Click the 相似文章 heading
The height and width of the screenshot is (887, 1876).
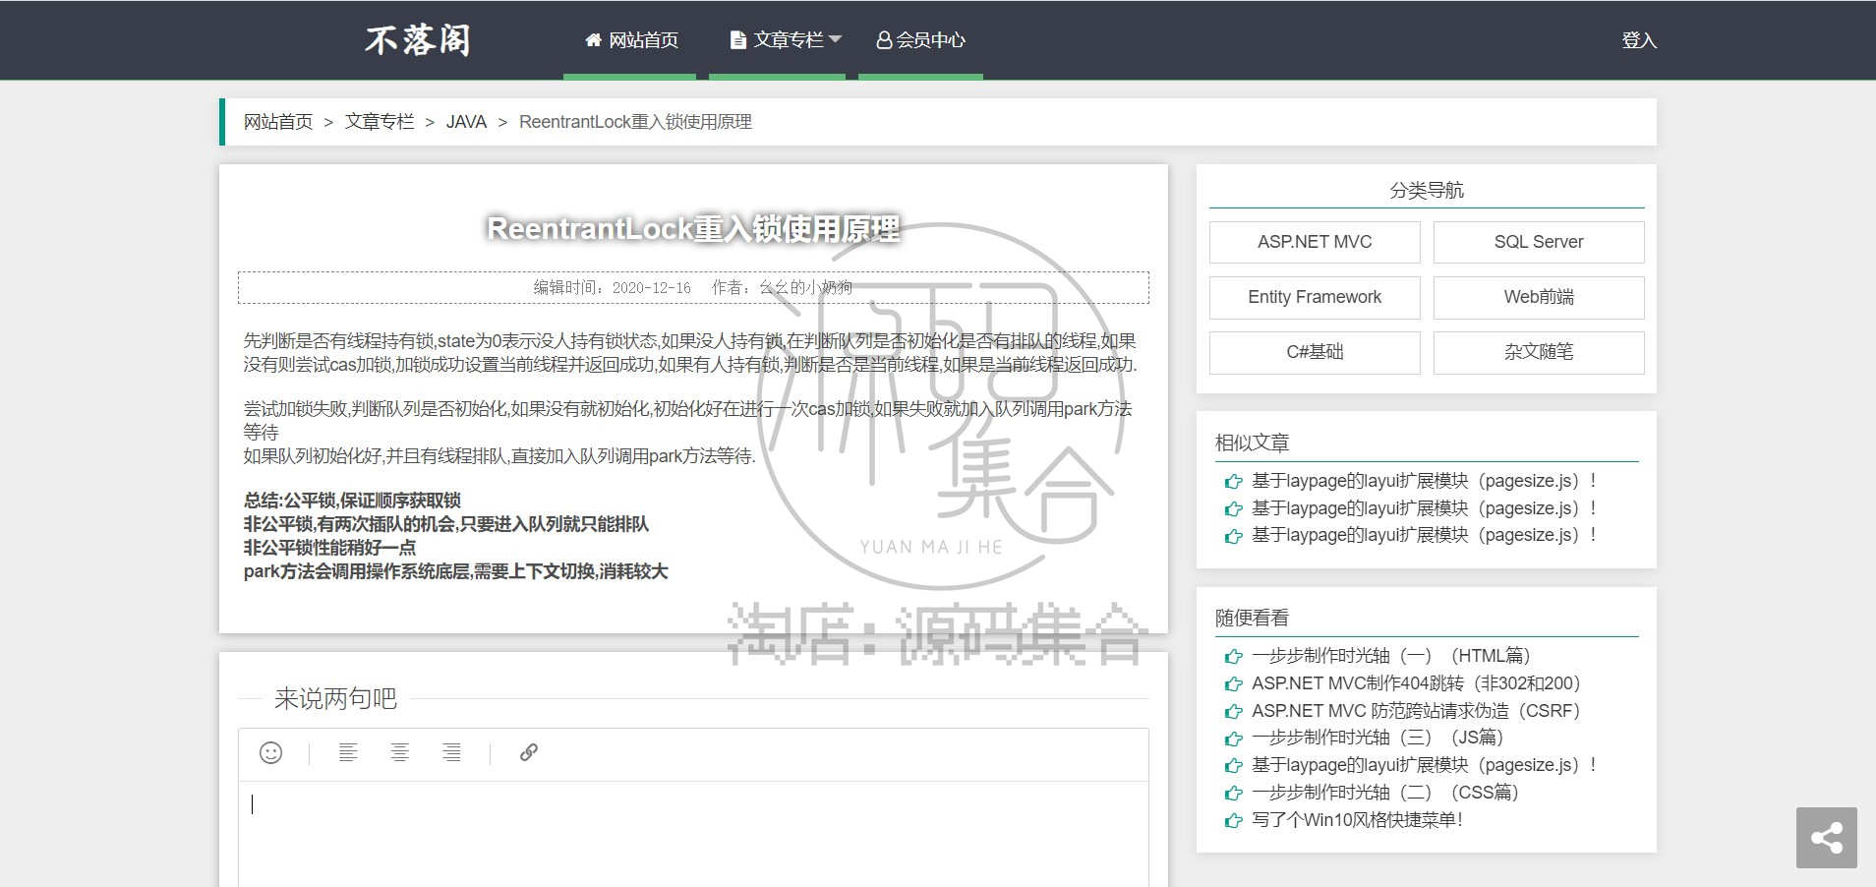click(1252, 443)
